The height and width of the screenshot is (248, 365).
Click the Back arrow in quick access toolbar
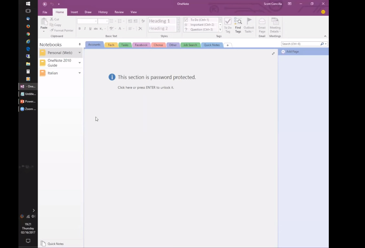(45, 4)
